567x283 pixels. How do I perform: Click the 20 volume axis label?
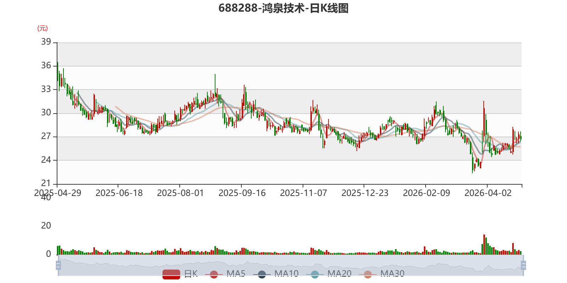pos(46,226)
